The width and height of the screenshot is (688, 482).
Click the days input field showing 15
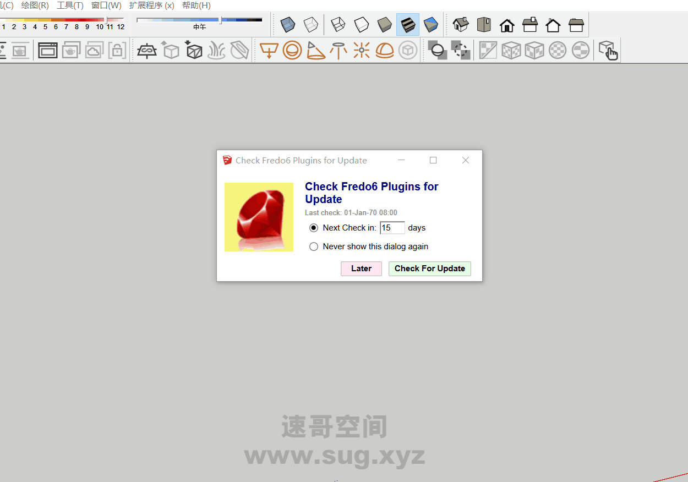click(x=392, y=228)
